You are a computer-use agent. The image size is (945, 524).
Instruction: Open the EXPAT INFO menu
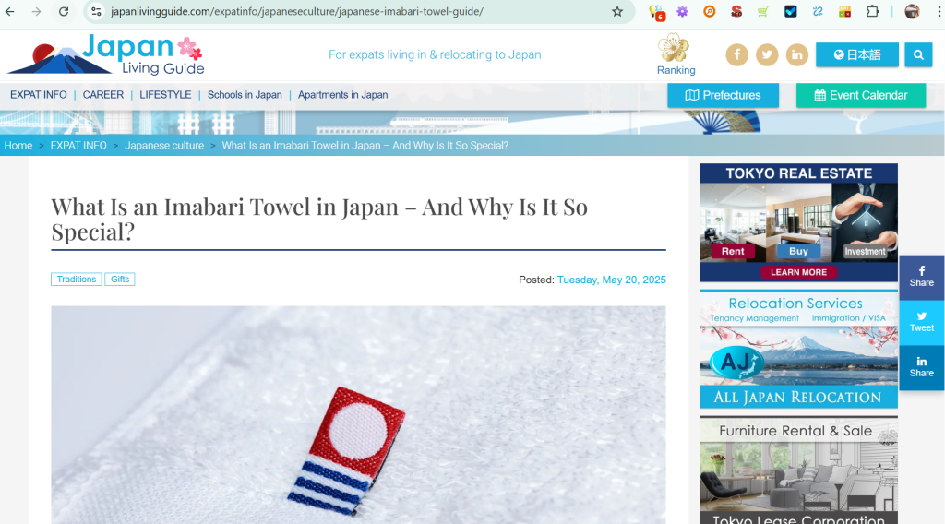point(39,95)
